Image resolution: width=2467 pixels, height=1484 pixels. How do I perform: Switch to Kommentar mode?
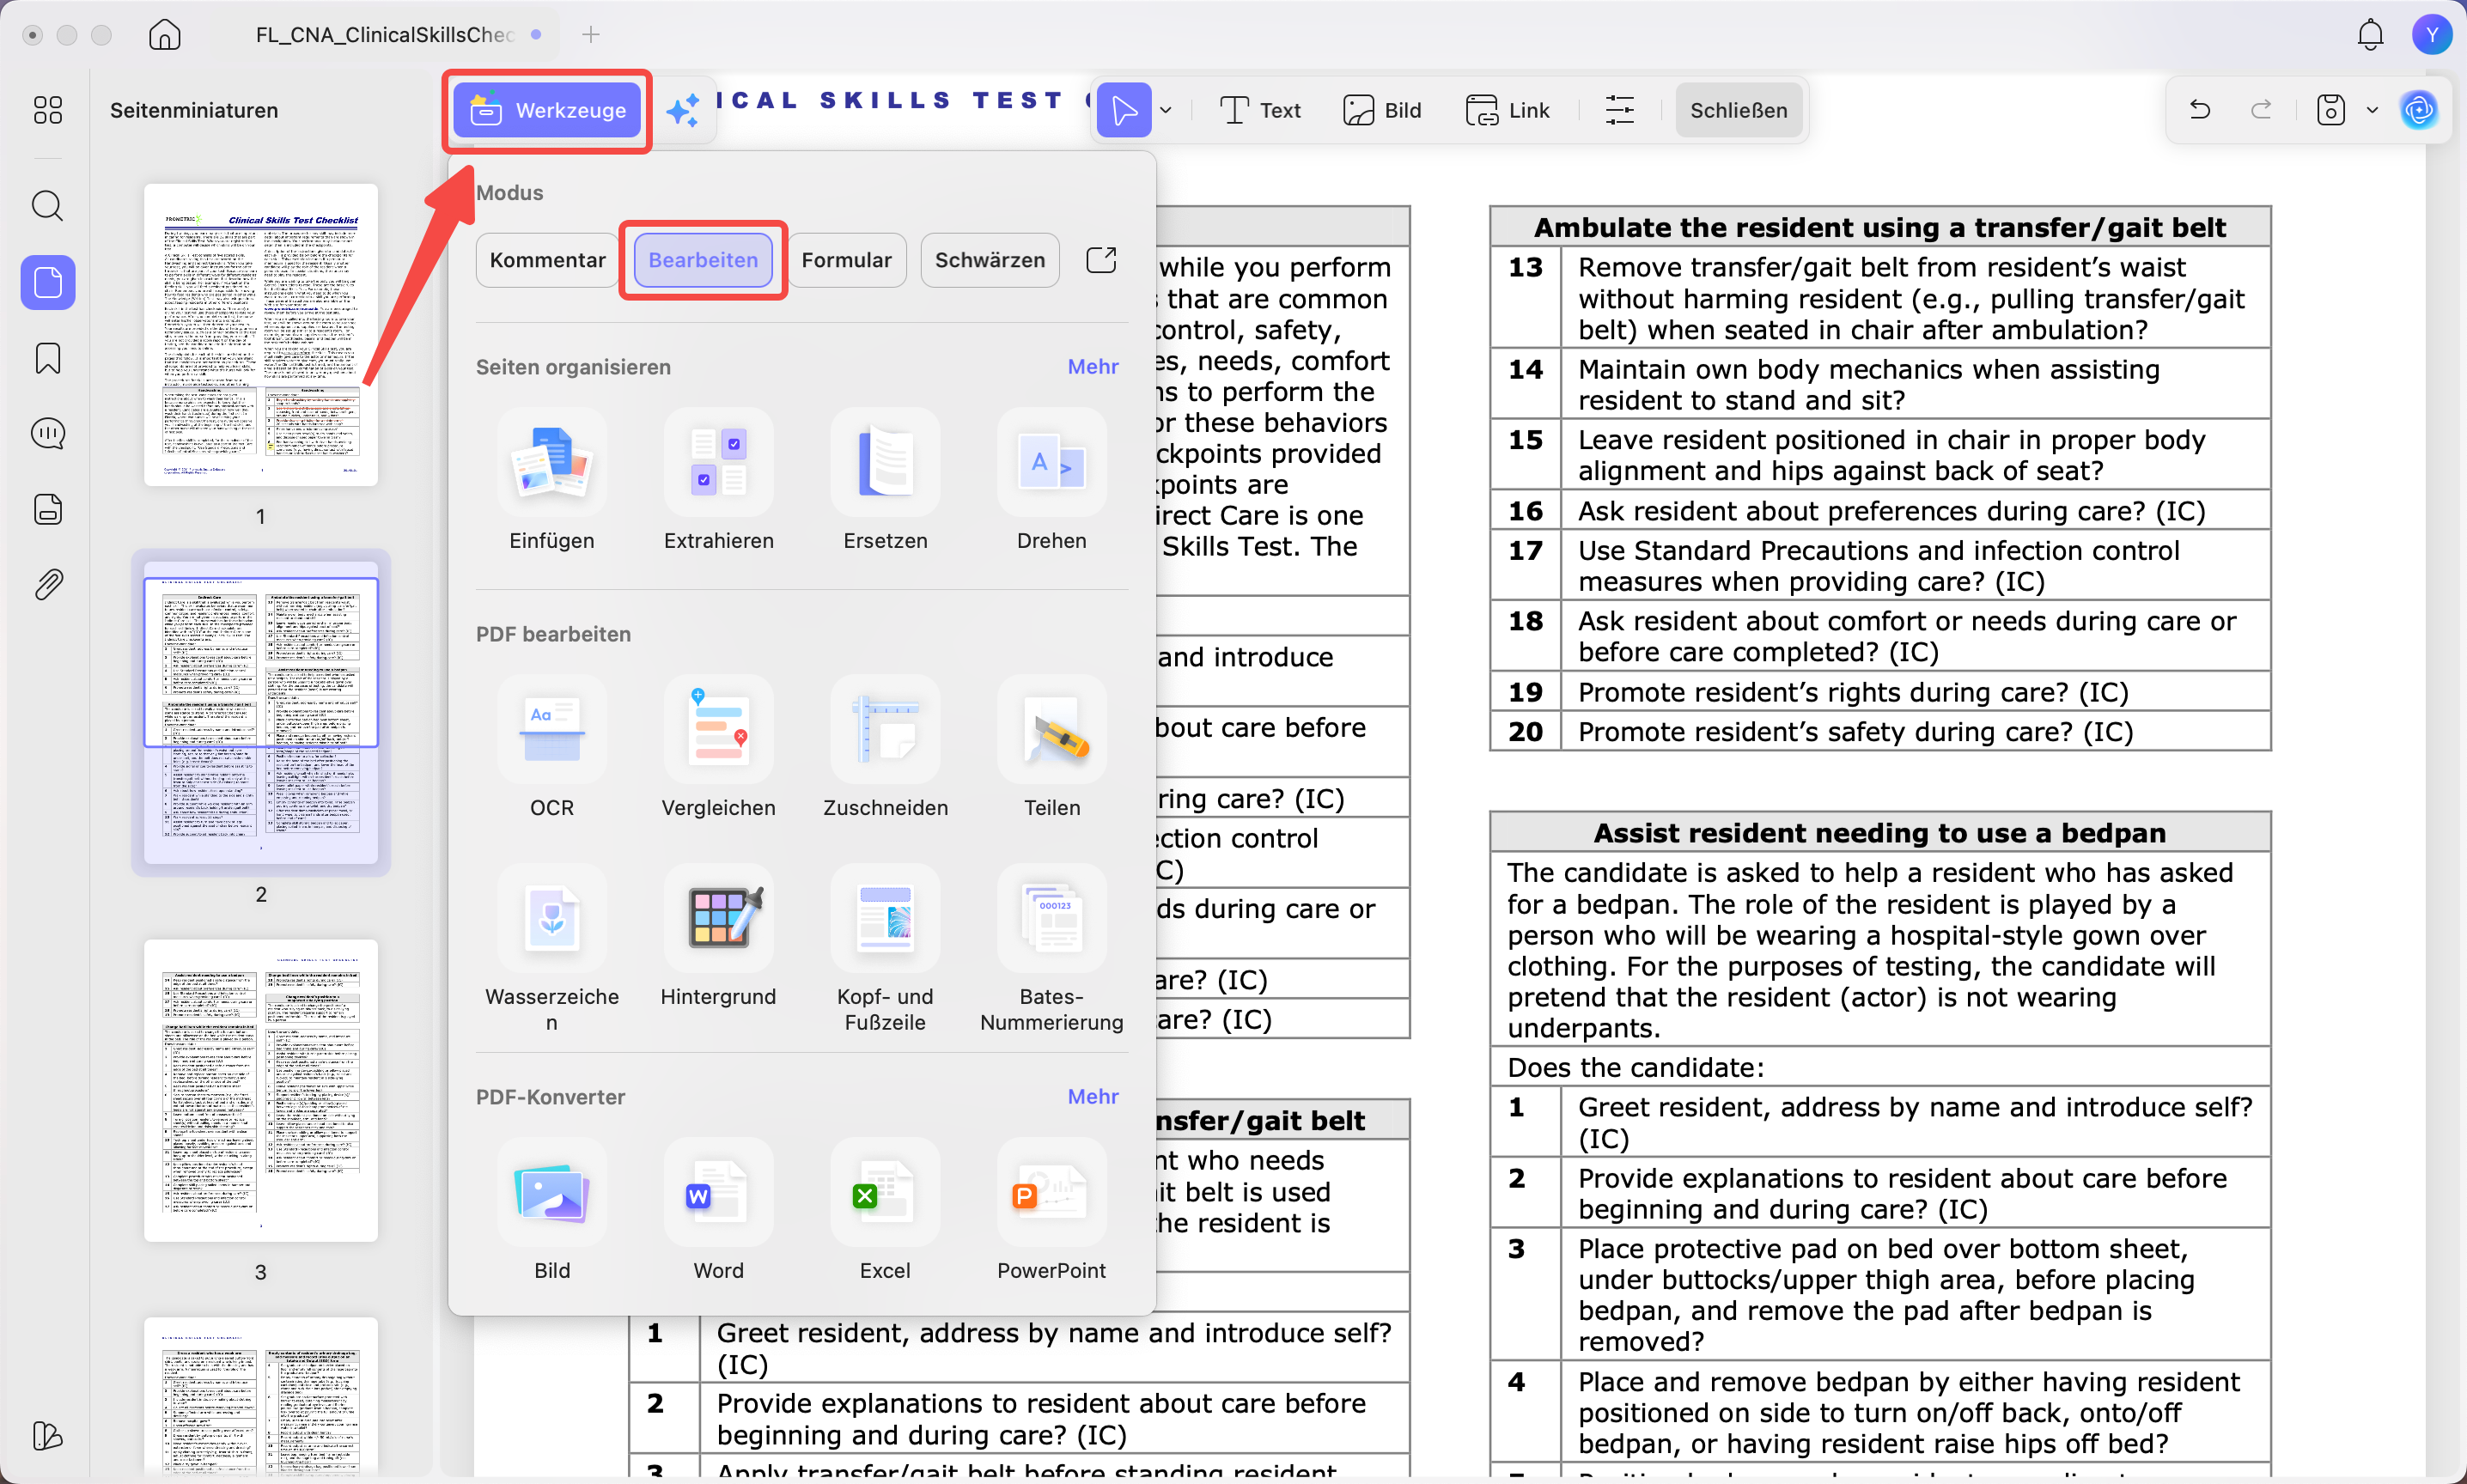coord(547,260)
